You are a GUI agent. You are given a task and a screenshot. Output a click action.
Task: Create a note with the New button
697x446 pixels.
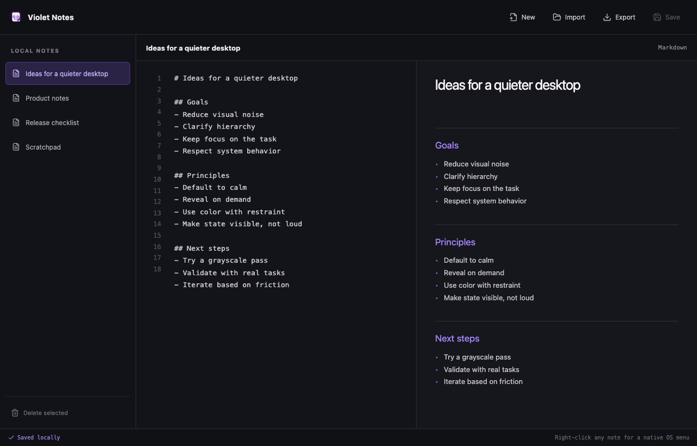tap(522, 17)
